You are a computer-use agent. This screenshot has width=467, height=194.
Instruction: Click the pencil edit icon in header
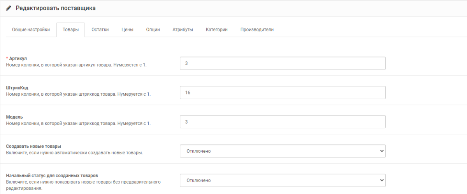9,8
